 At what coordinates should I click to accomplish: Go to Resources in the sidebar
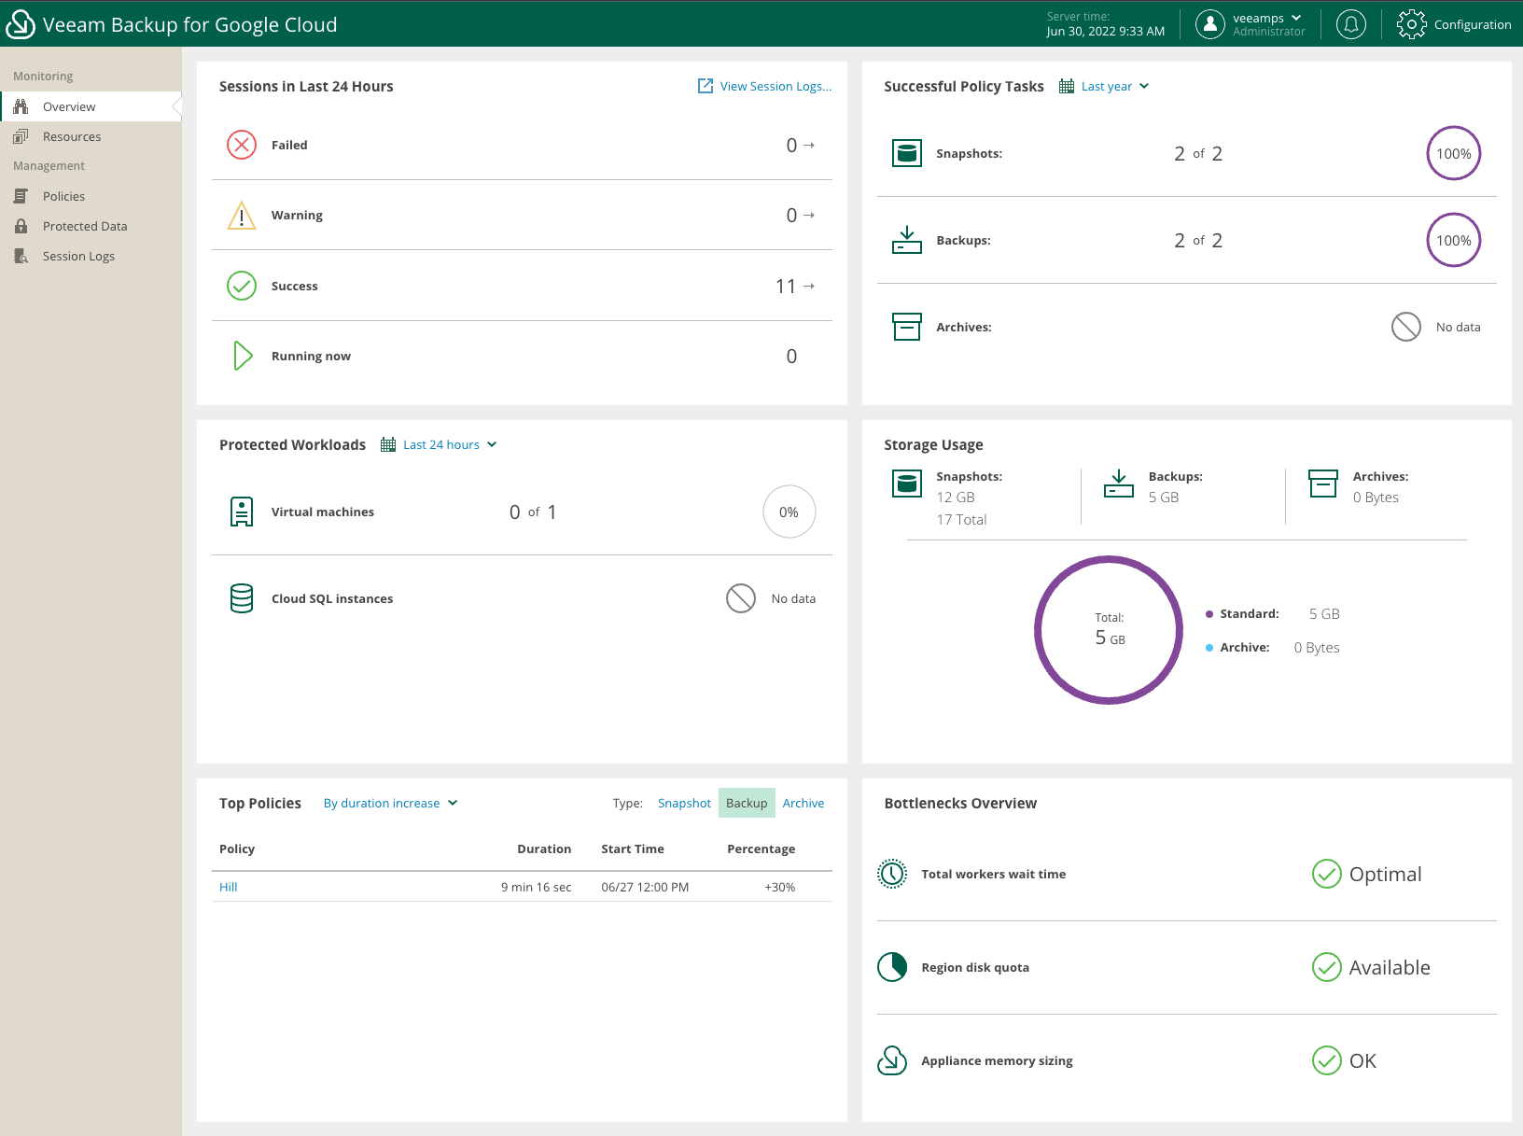pyautogui.click(x=91, y=136)
